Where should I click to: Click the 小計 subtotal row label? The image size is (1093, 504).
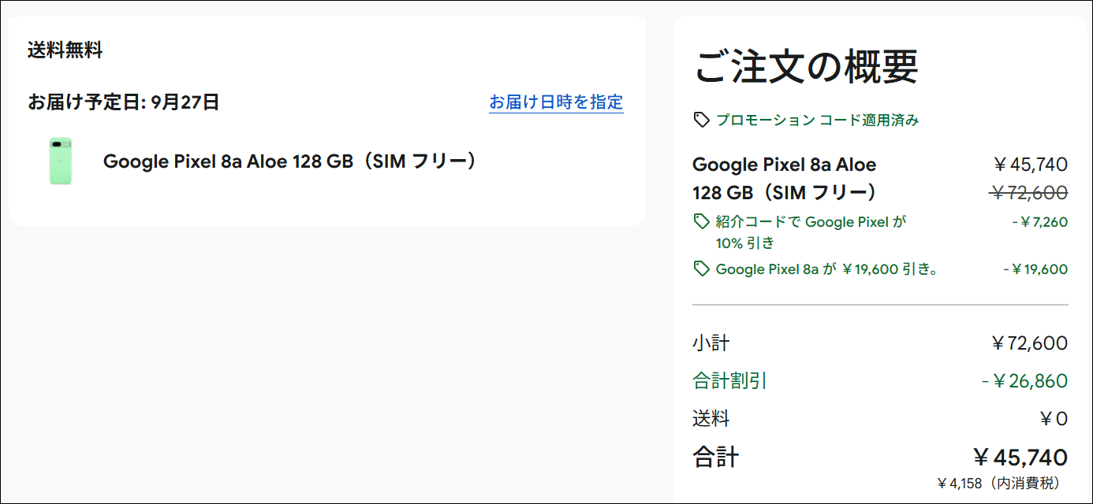pyautogui.click(x=711, y=343)
